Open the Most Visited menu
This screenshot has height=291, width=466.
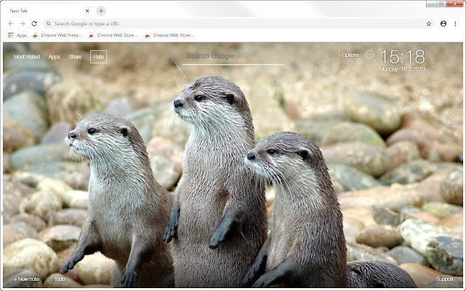[x=27, y=57]
